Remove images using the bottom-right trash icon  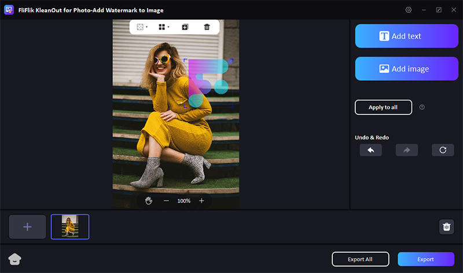pos(446,227)
